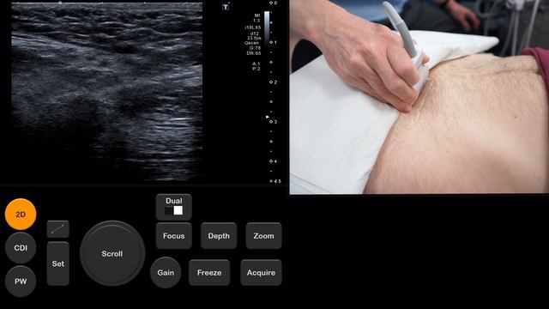Click the T probe orientation marker
Screen dimensions: 549x309
click(x=226, y=7)
